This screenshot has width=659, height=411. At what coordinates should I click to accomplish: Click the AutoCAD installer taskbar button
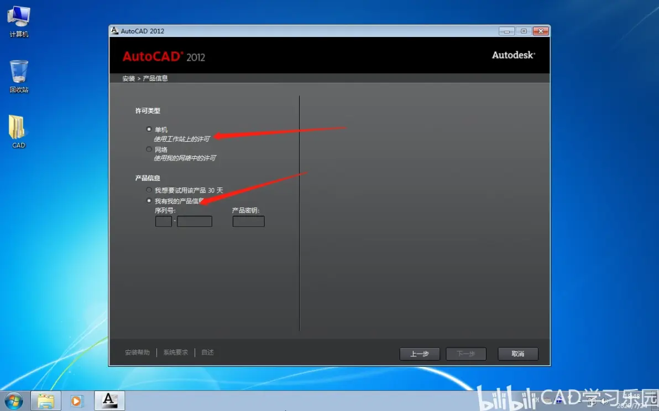(x=109, y=401)
